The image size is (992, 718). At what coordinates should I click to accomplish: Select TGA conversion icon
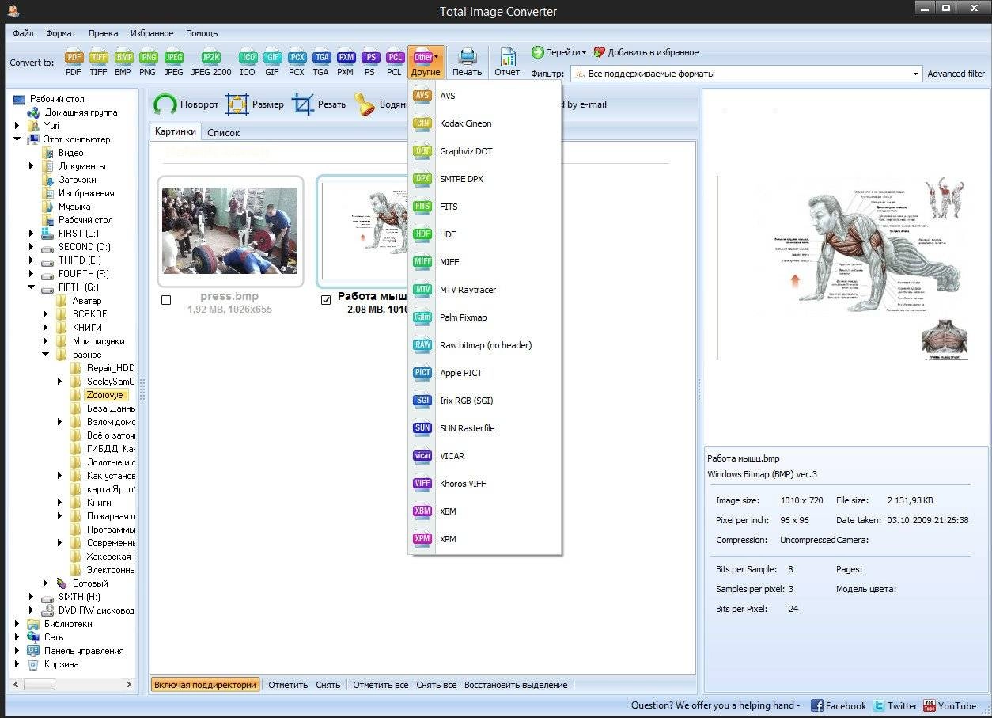pyautogui.click(x=320, y=63)
